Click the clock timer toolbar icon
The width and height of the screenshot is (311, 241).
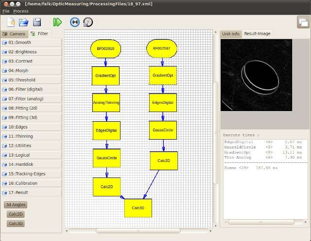[88, 22]
